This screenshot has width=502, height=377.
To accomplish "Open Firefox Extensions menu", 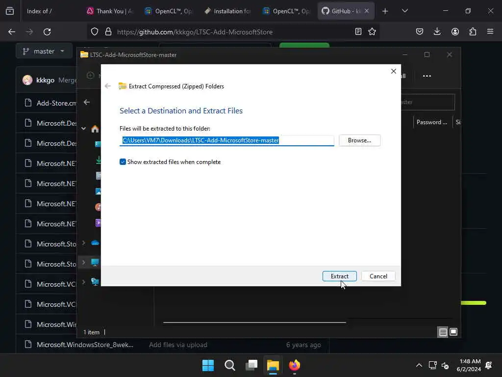I will 473,31.
